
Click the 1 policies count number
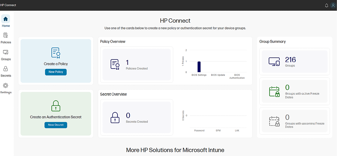127,63
